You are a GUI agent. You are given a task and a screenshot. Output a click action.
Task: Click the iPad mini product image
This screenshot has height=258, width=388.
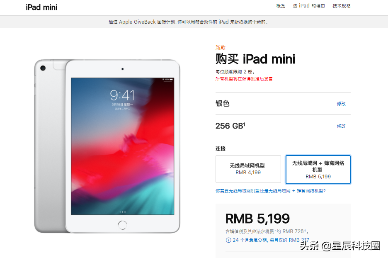tap(107, 146)
